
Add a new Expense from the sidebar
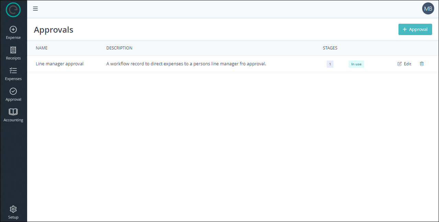(13, 33)
